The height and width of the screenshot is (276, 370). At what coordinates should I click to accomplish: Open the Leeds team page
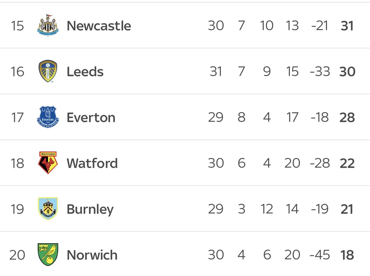click(85, 72)
